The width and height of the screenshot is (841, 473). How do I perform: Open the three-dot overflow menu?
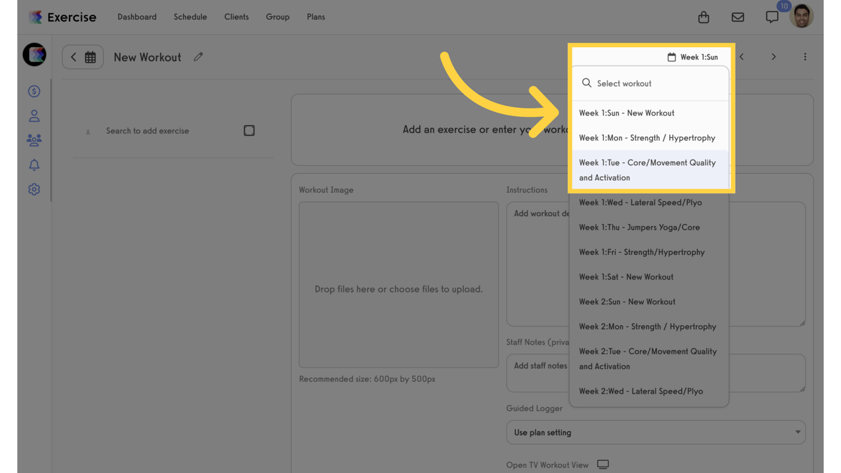pyautogui.click(x=805, y=57)
